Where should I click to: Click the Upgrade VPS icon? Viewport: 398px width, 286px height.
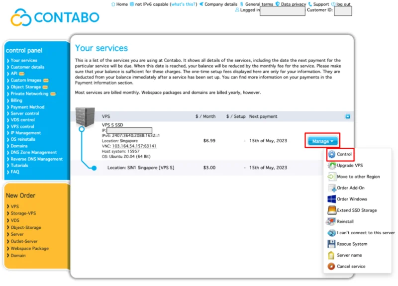tap(331, 166)
